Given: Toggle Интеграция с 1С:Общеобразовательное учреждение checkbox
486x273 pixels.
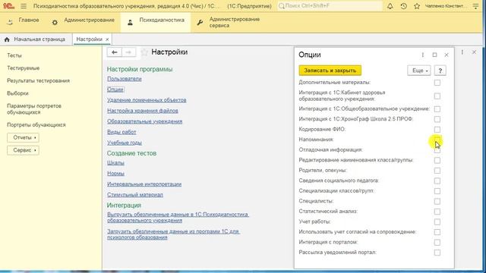Looking at the screenshot, I should (437, 109).
